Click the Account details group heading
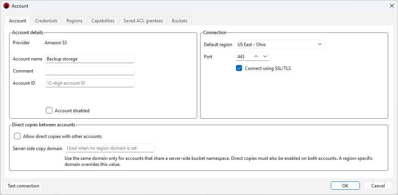 pyautogui.click(x=28, y=32)
